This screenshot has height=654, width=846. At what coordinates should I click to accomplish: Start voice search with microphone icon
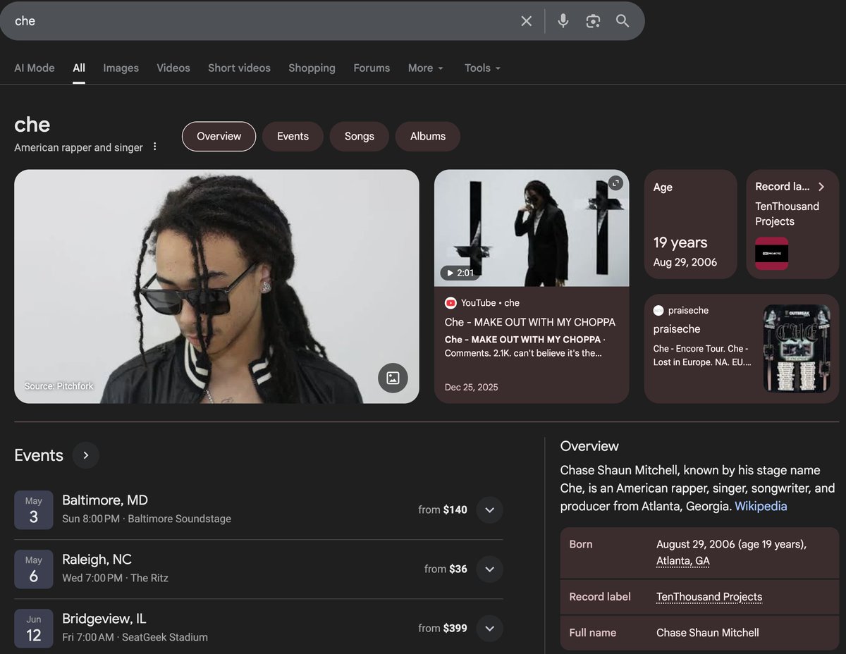(x=563, y=21)
